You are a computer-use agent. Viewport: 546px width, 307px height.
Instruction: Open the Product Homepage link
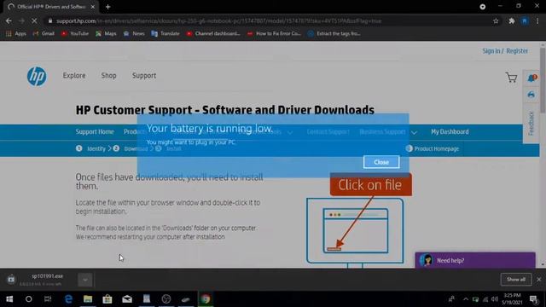tap(433, 148)
